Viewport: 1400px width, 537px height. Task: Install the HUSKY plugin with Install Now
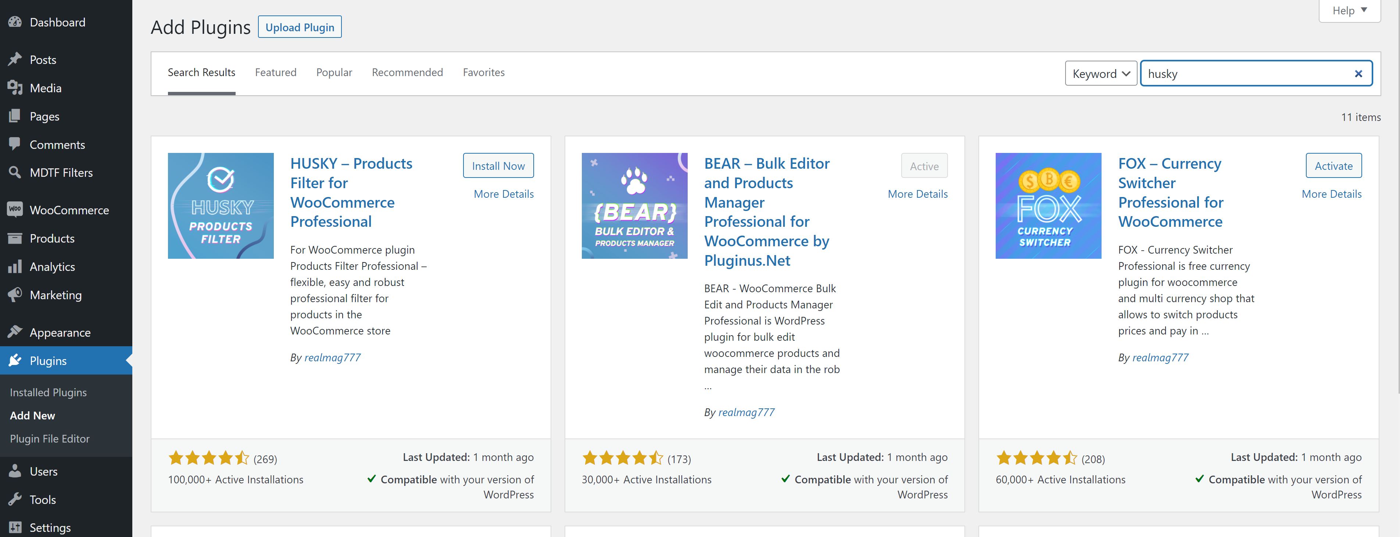click(x=498, y=165)
